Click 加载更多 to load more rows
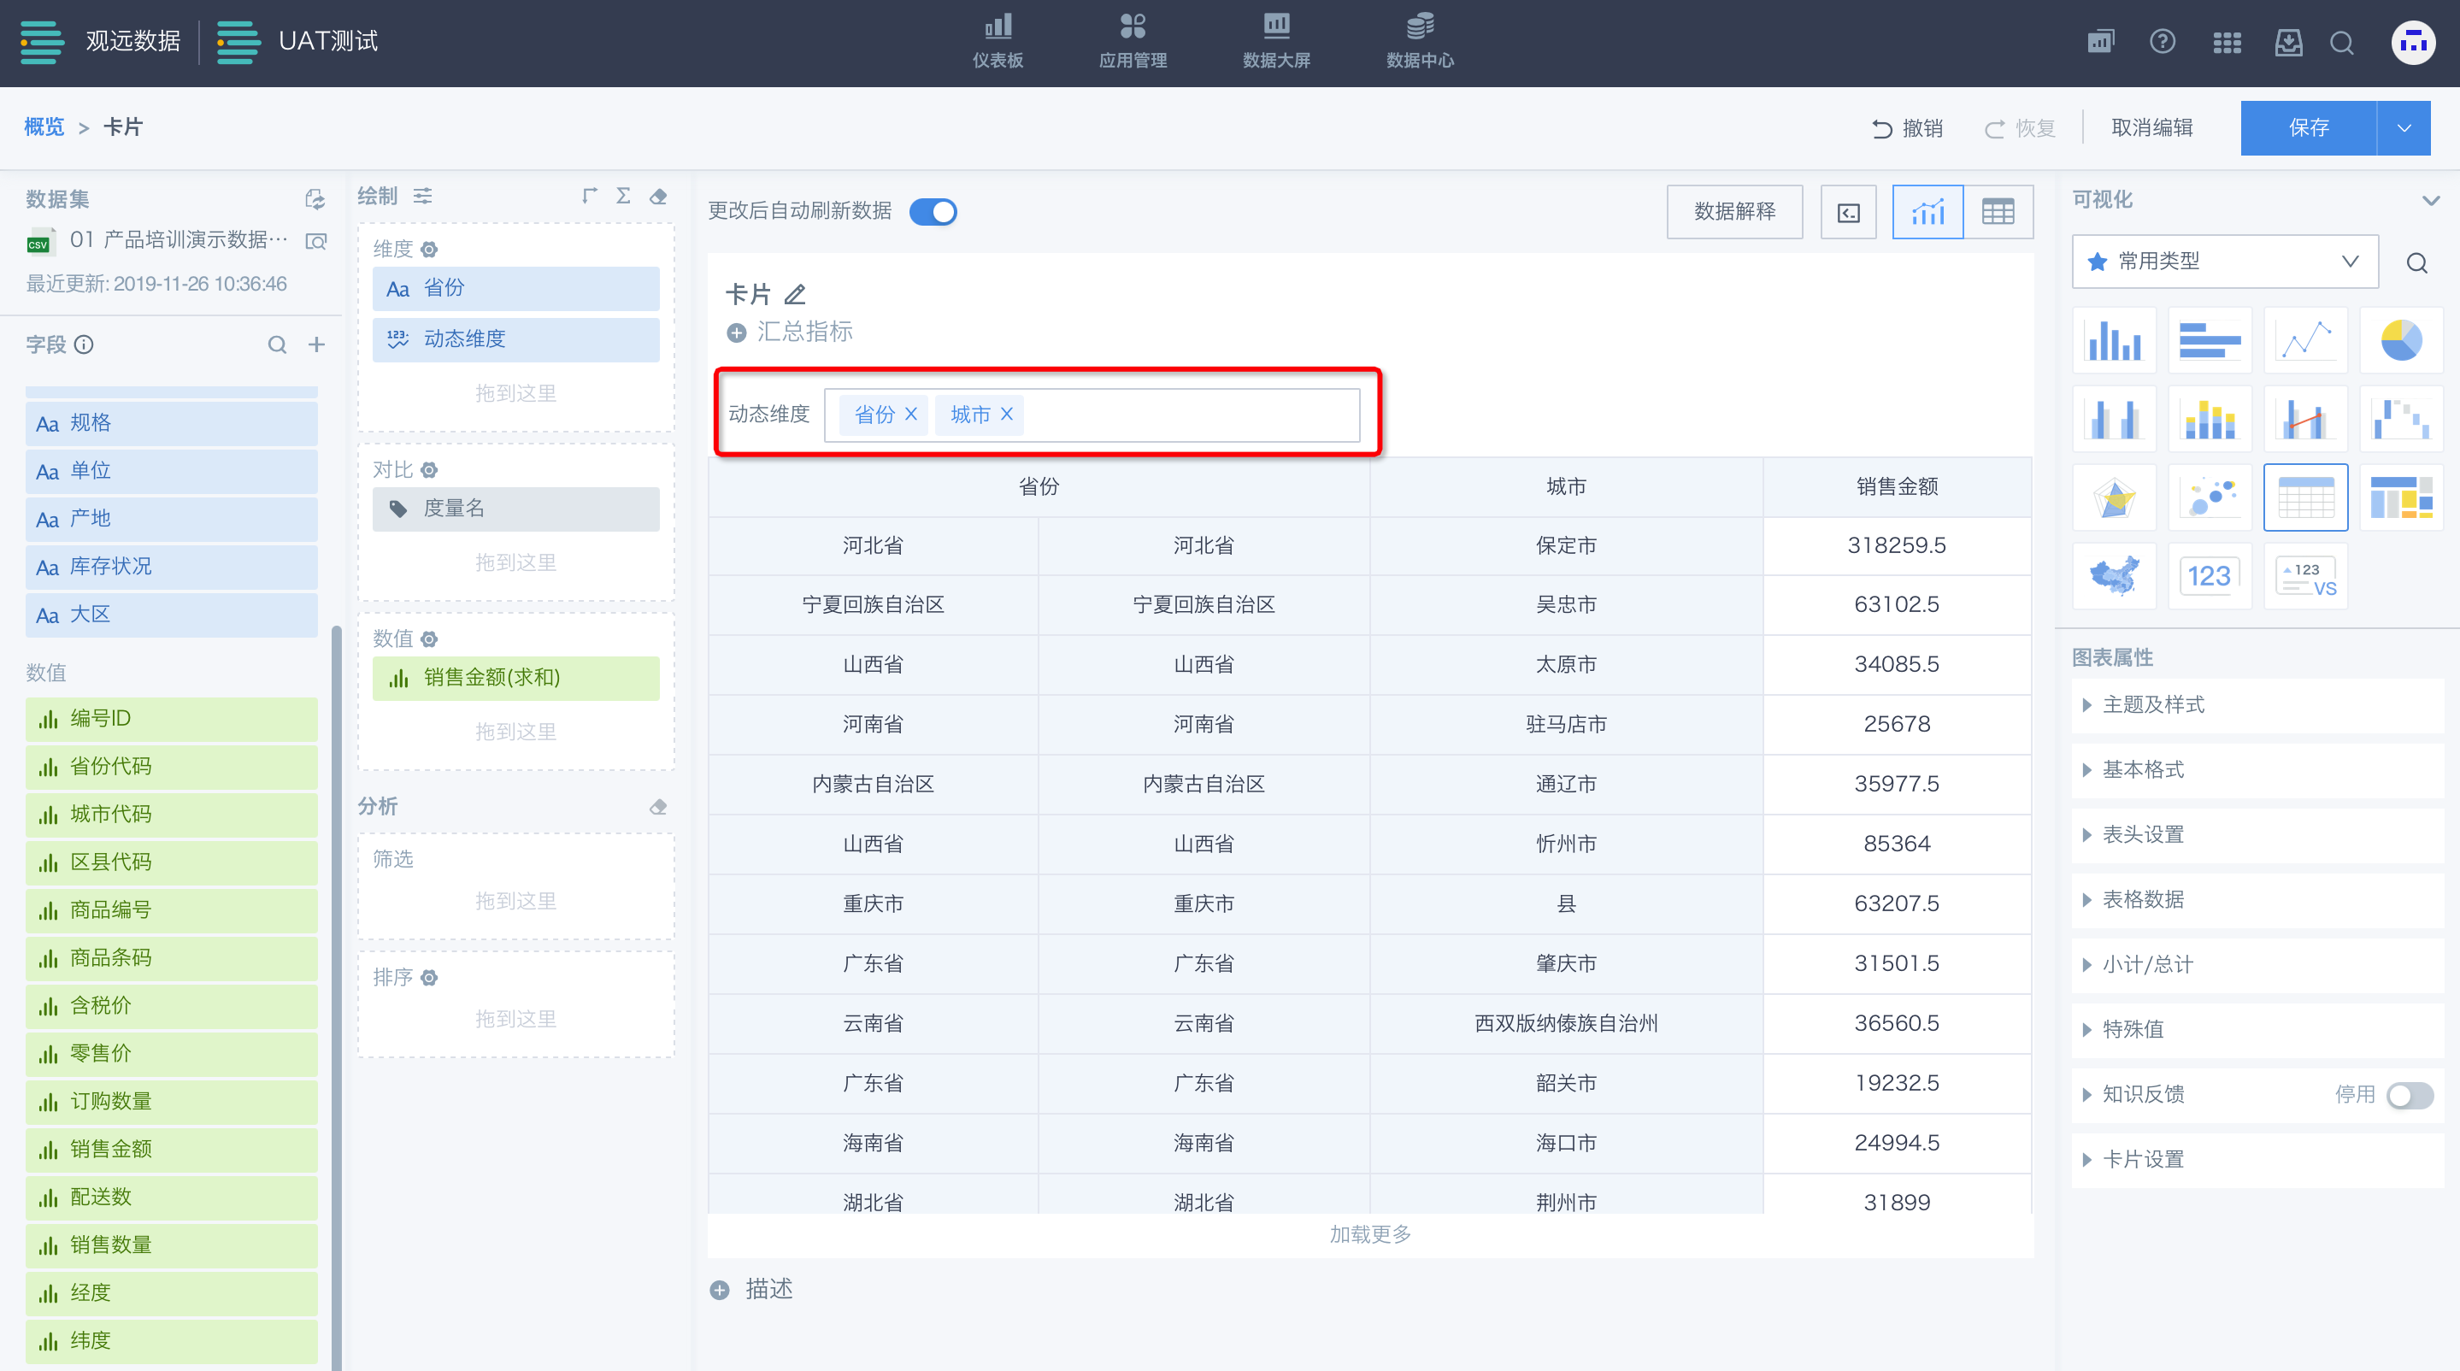Viewport: 2460px width, 1371px height. pyautogui.click(x=1370, y=1234)
